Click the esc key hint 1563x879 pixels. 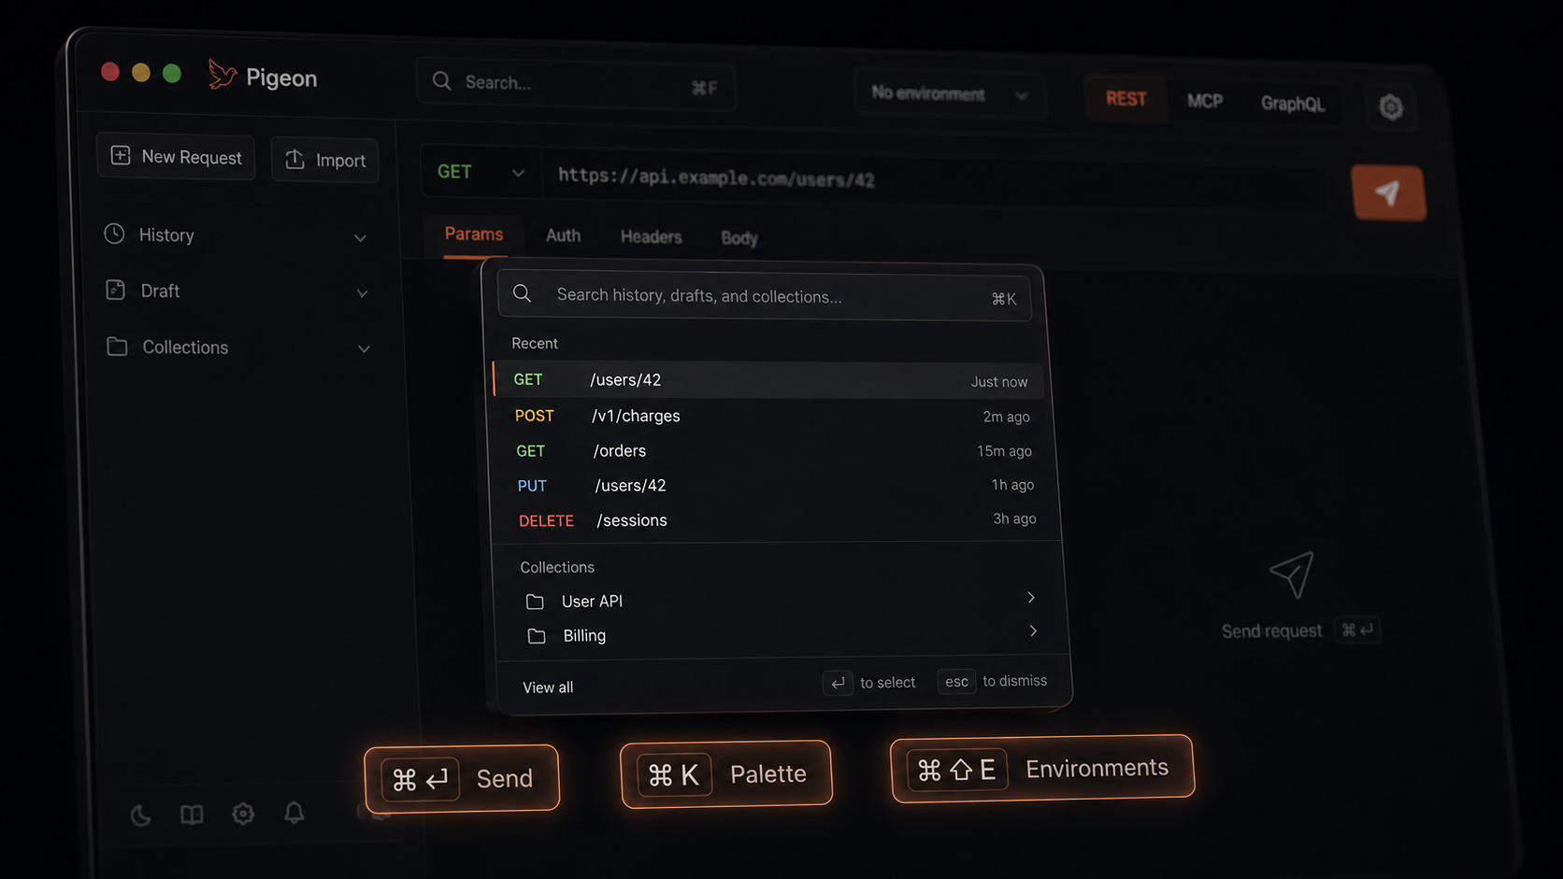[x=956, y=682]
